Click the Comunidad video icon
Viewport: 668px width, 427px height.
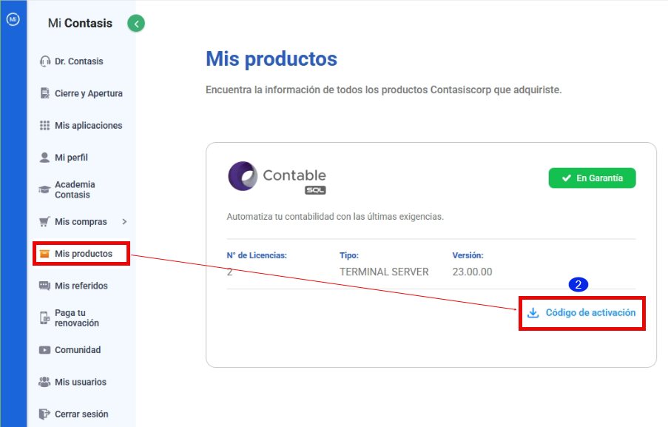click(x=44, y=350)
